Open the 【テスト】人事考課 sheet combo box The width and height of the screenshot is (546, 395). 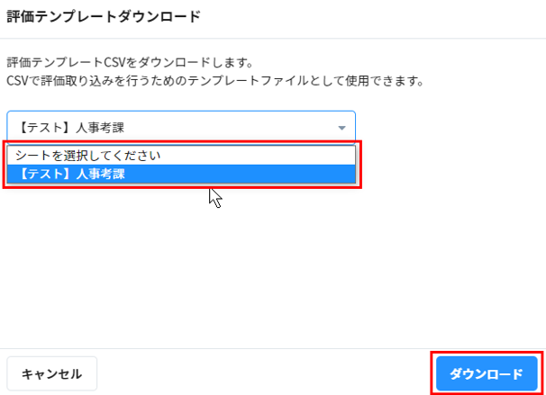pyautogui.click(x=180, y=128)
